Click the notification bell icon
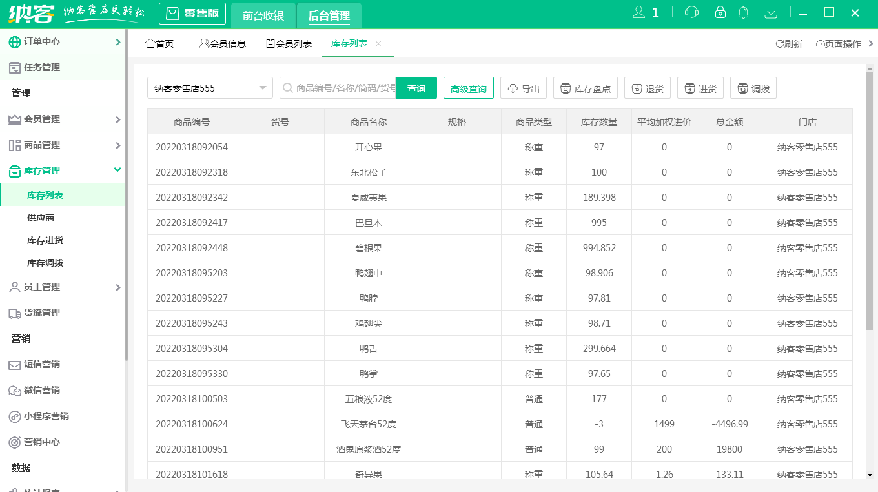The width and height of the screenshot is (878, 492). tap(743, 12)
